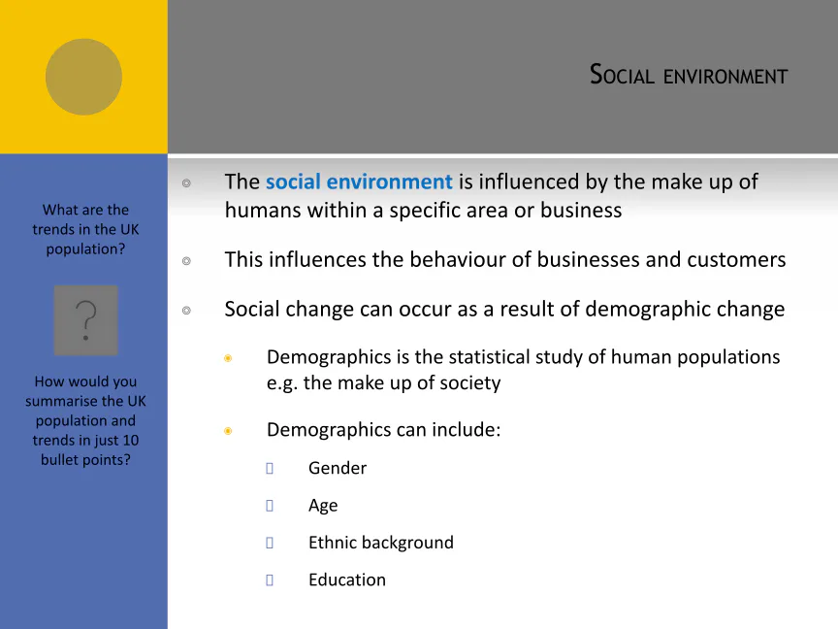Click the orange bullet before "Demographics is the statistical"
This screenshot has height=629, width=838.
(228, 358)
